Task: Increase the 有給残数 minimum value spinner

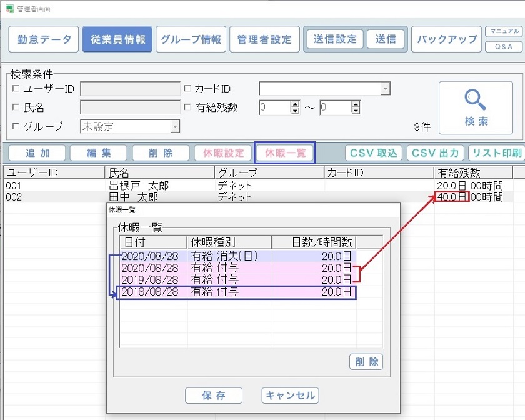Action: click(295, 104)
